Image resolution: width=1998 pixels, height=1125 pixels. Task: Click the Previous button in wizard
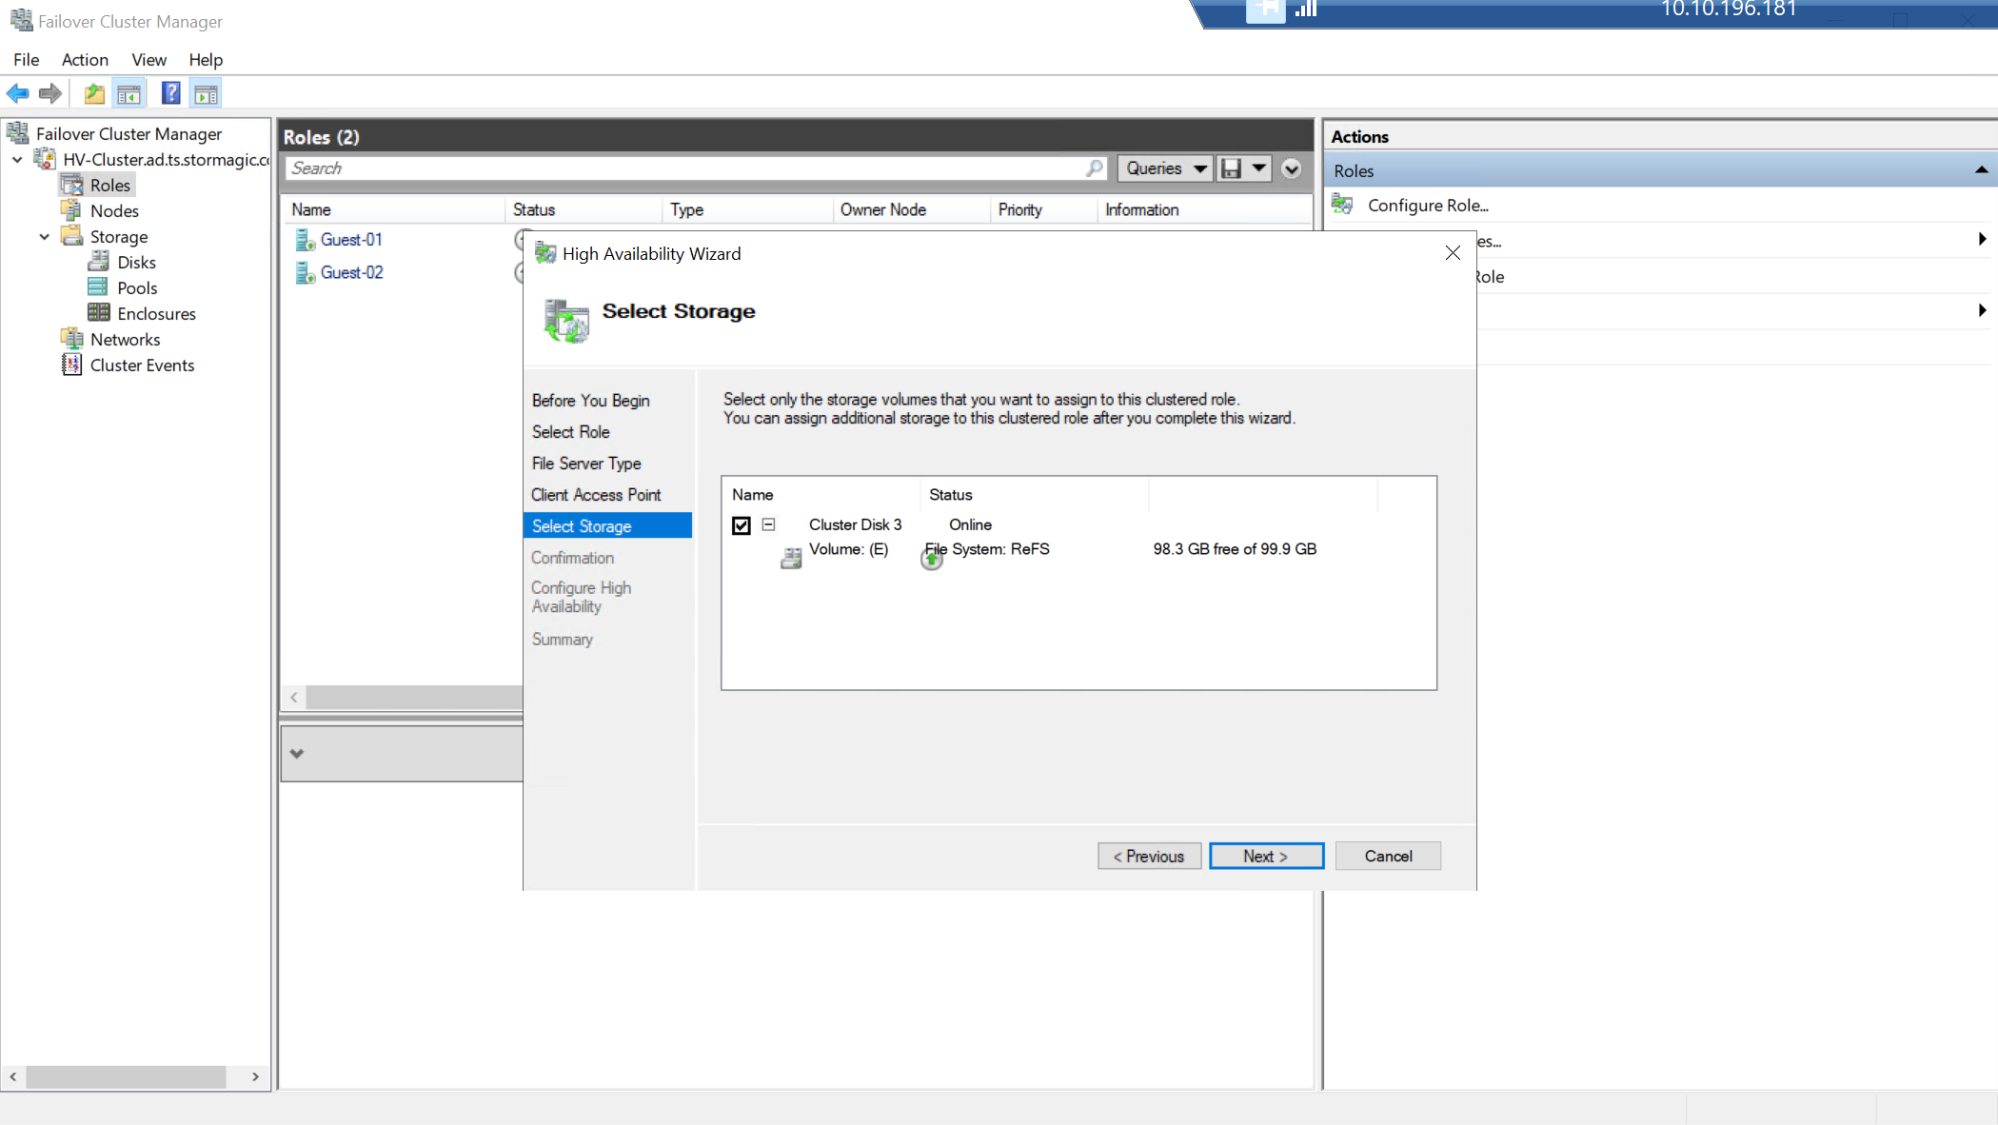pyautogui.click(x=1149, y=857)
